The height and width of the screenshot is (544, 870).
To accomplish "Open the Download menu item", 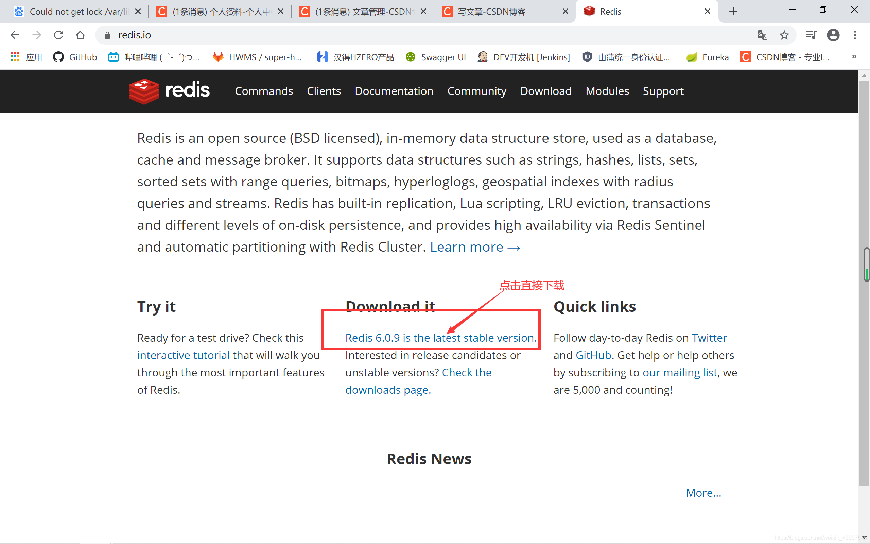I will 546,91.
